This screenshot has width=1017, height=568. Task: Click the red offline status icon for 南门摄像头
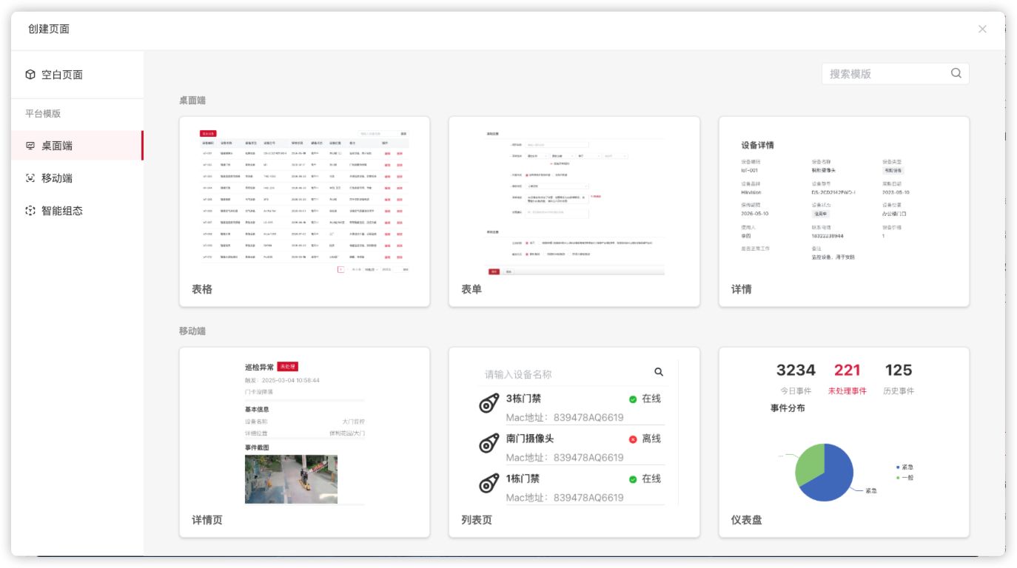[x=633, y=439]
